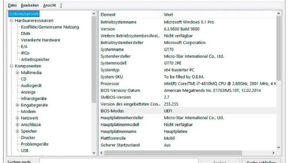
Task: Select Problemgeräte tree item
Action: point(34,144)
